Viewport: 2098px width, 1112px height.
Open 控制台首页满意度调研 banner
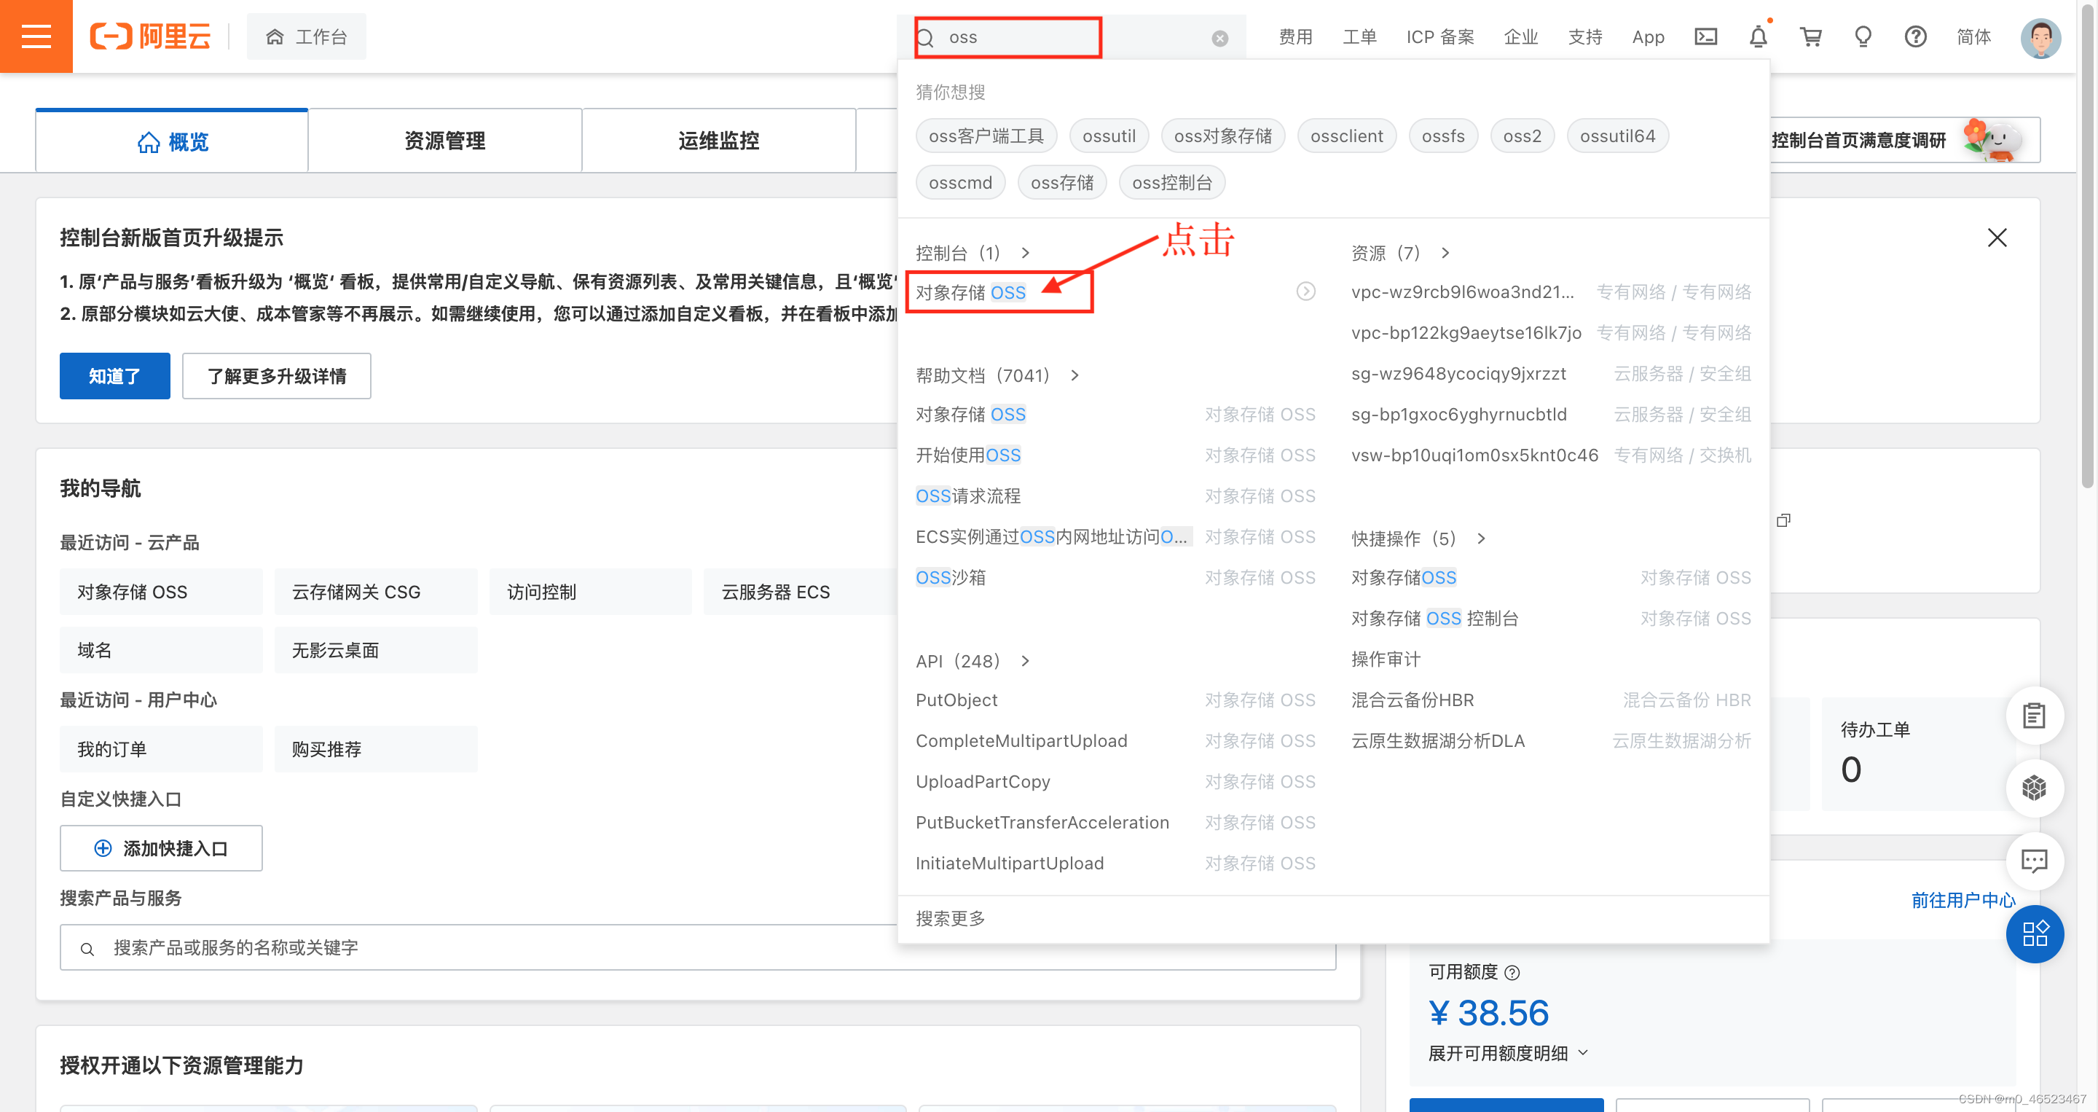pos(1904,139)
